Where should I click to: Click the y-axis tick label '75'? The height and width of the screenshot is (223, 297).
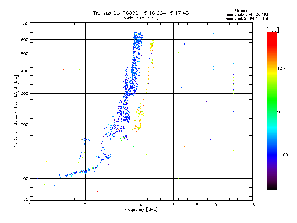click(26, 199)
